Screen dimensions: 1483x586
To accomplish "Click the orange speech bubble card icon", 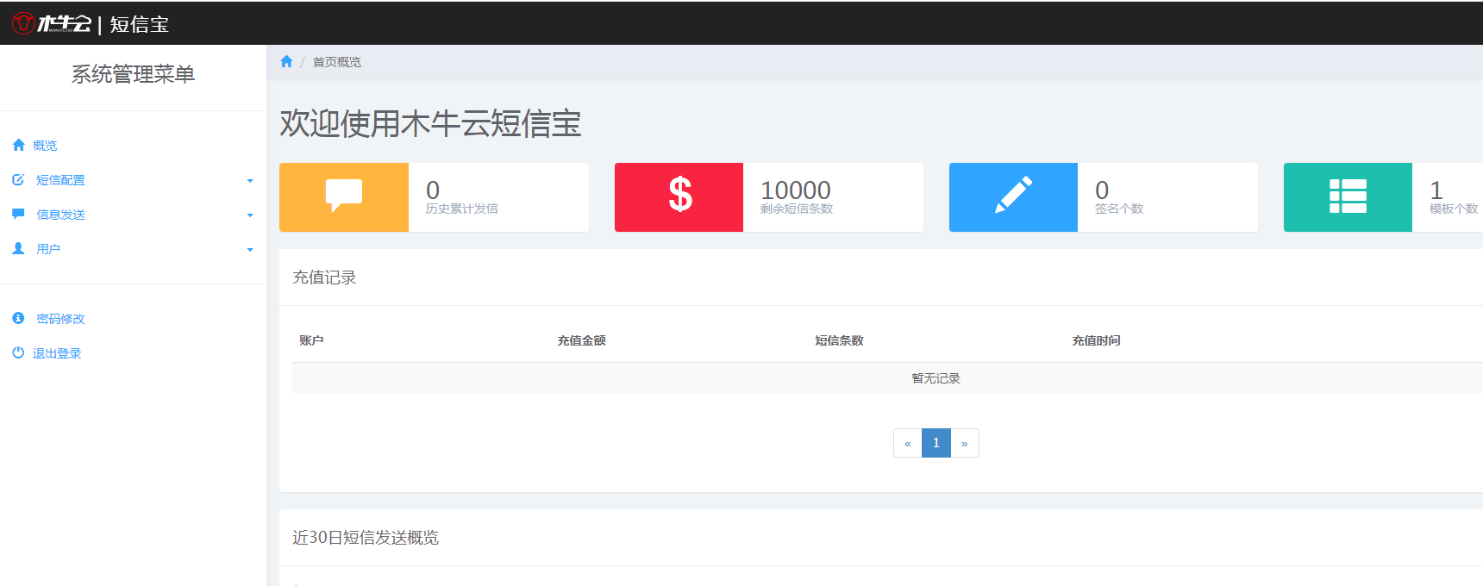I will pos(343,196).
